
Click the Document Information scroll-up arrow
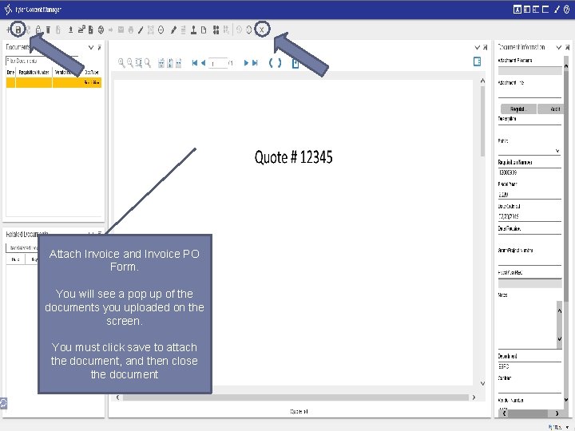[566, 66]
